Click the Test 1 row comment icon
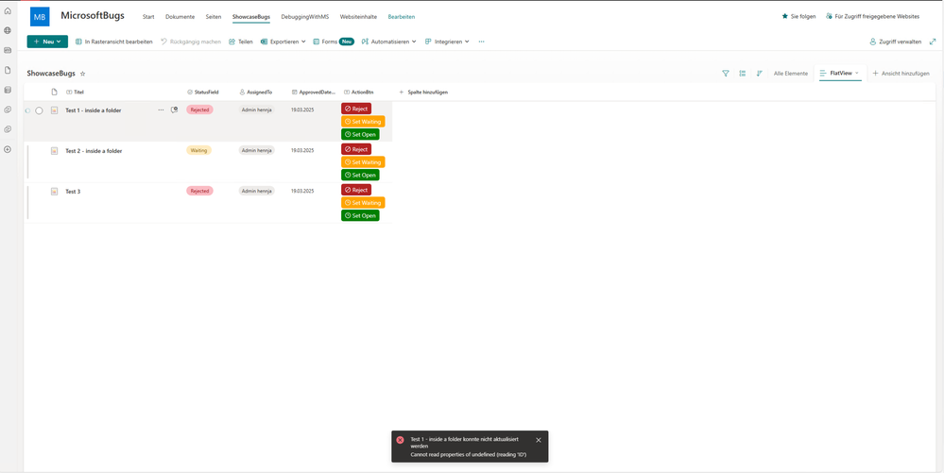 (x=175, y=110)
